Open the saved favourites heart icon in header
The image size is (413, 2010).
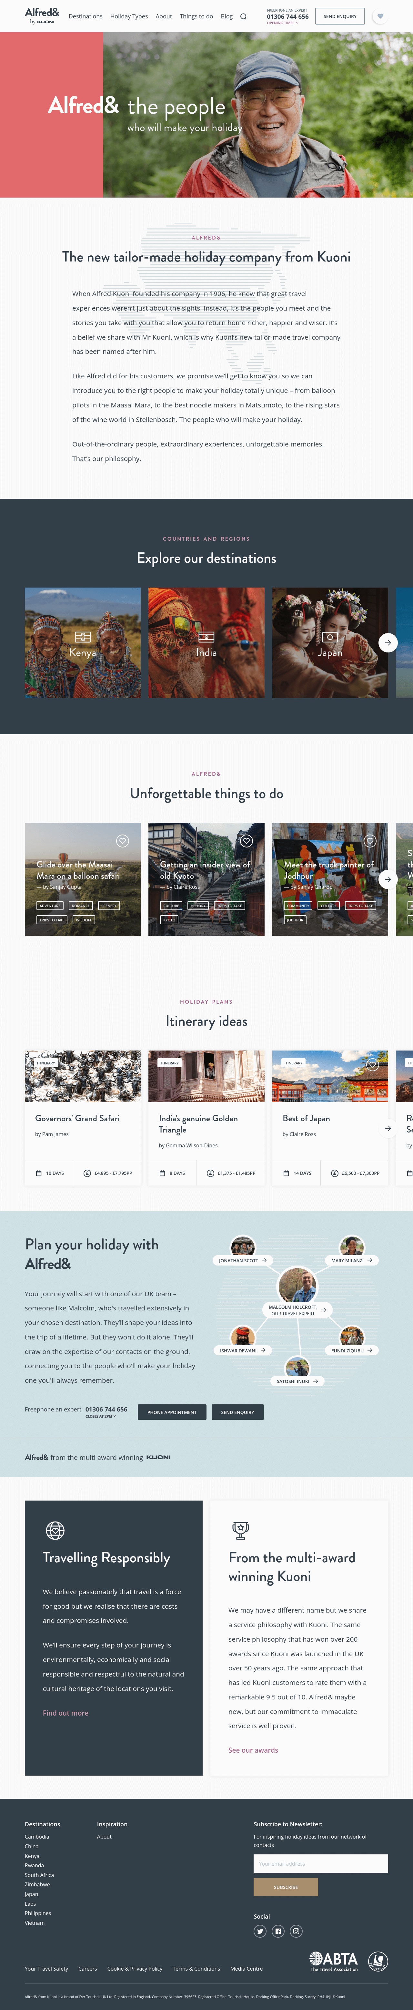380,16
